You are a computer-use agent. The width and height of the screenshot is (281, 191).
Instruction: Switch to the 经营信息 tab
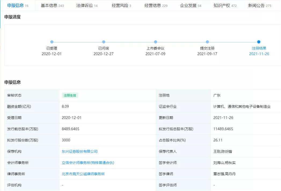[x=154, y=5]
